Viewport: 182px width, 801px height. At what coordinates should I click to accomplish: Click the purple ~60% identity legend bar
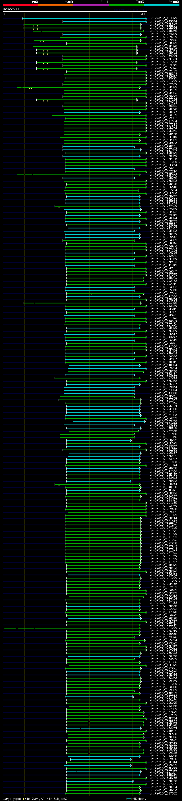pyautogui.click(x=91, y=5)
